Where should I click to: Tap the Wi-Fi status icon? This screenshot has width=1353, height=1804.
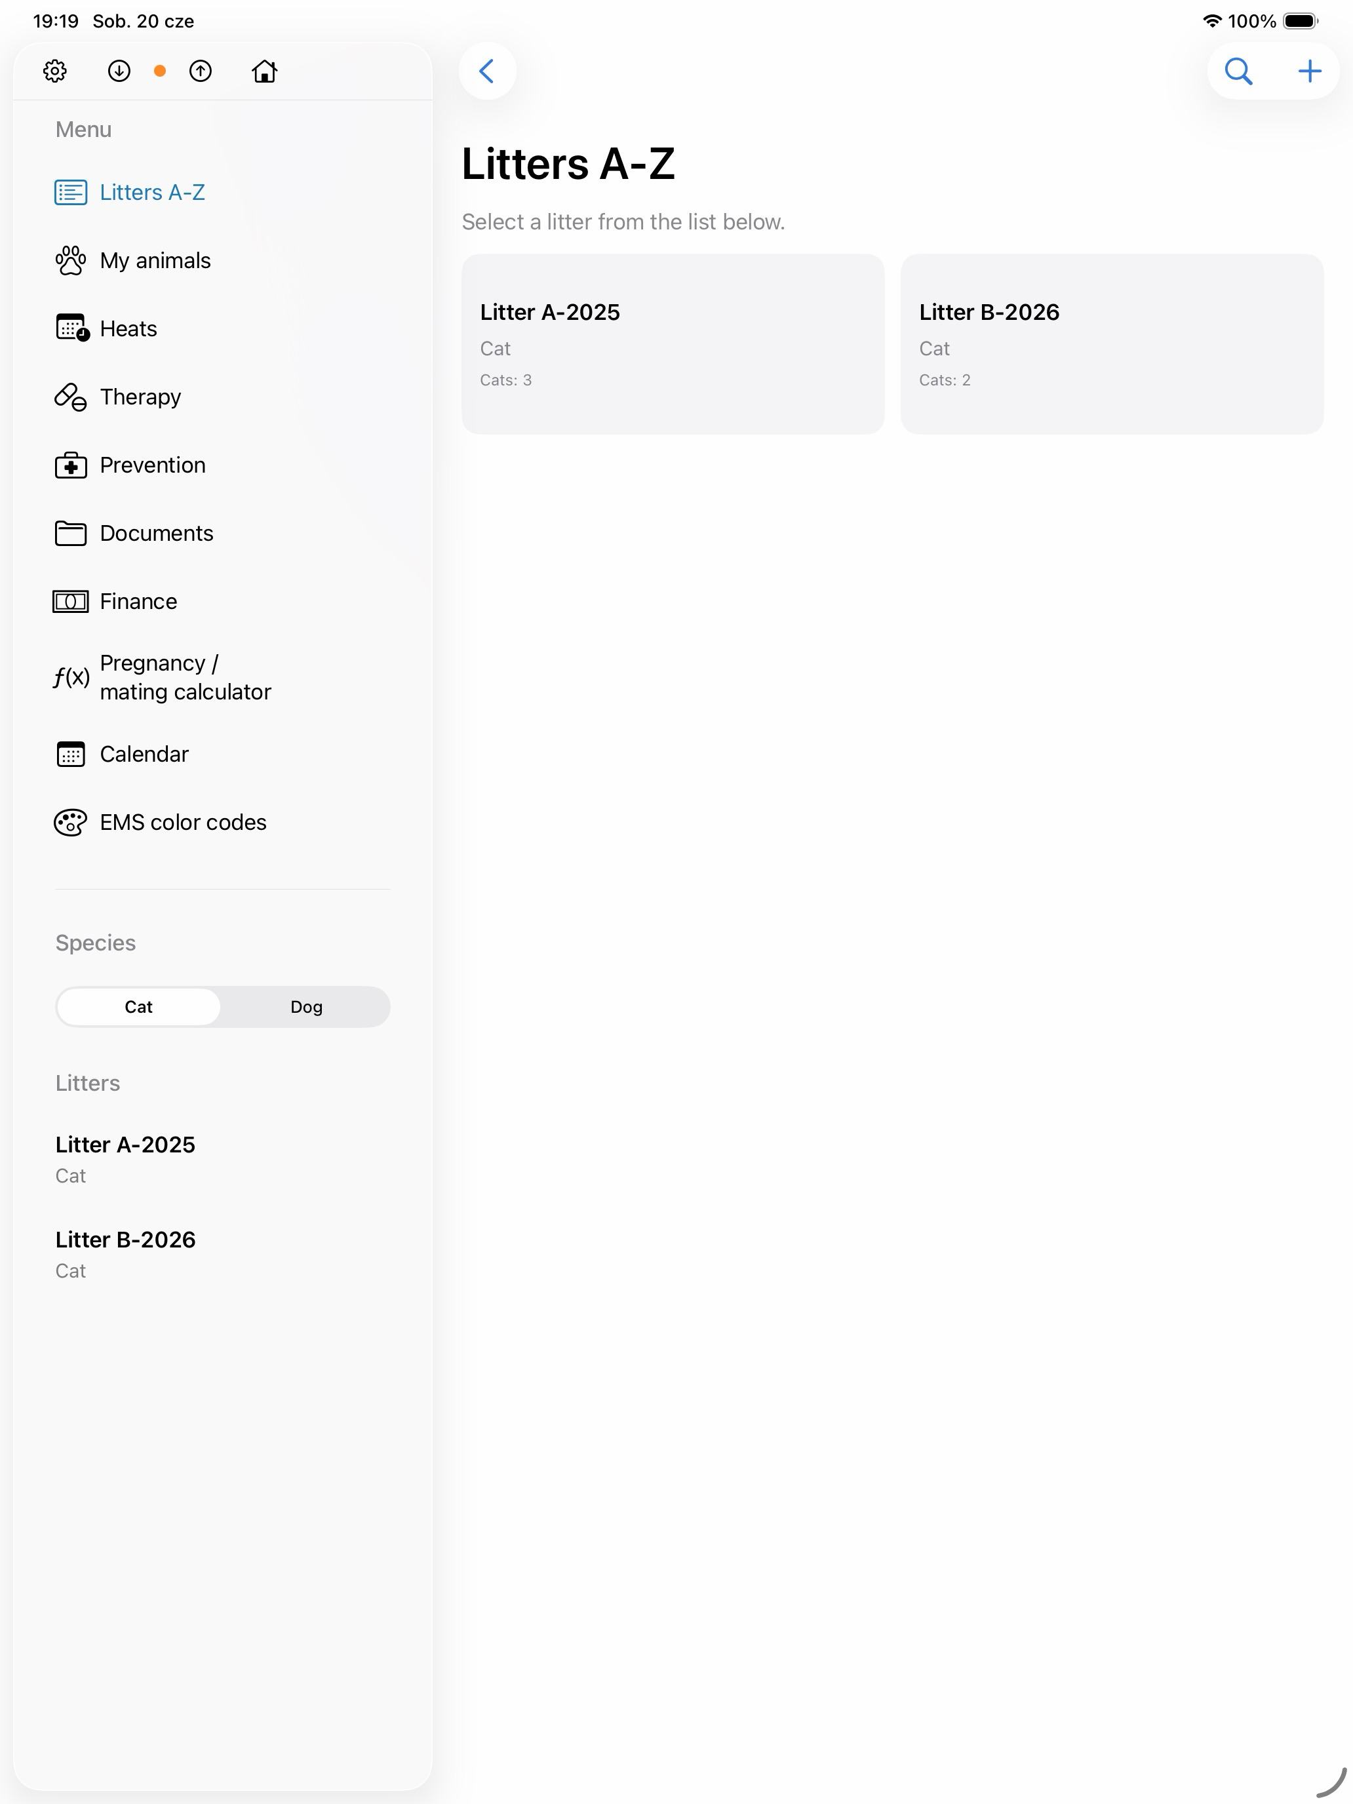click(x=1212, y=21)
